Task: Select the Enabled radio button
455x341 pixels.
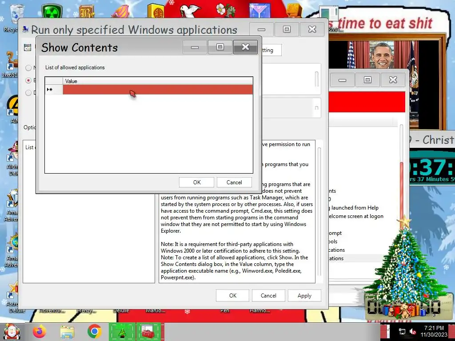Action: click(28, 80)
